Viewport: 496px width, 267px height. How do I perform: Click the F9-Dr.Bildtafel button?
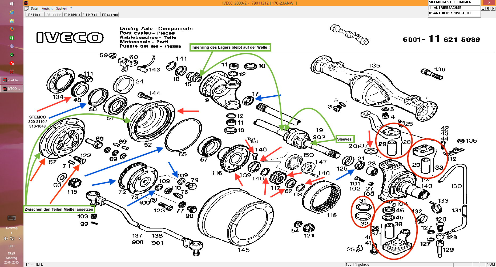tap(72, 15)
